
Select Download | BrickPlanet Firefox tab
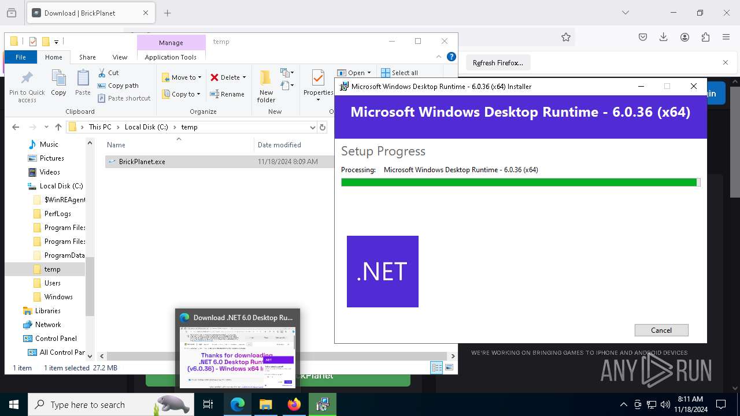(90, 13)
